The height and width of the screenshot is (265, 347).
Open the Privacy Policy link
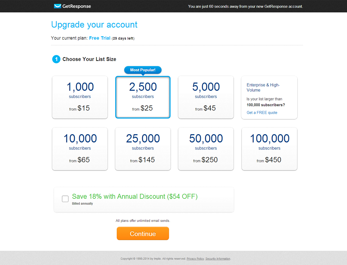point(195,259)
